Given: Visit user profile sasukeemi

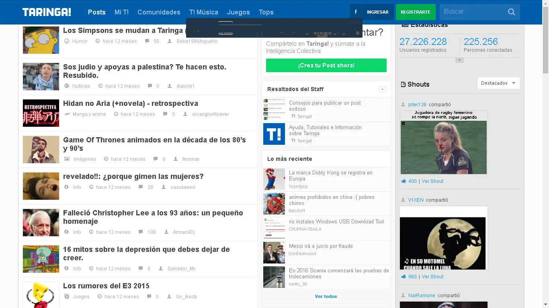Looking at the screenshot, I should (183, 187).
